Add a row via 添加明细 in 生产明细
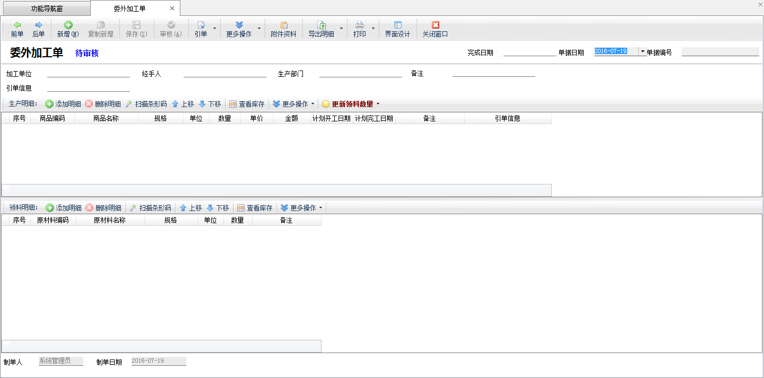 click(x=63, y=104)
